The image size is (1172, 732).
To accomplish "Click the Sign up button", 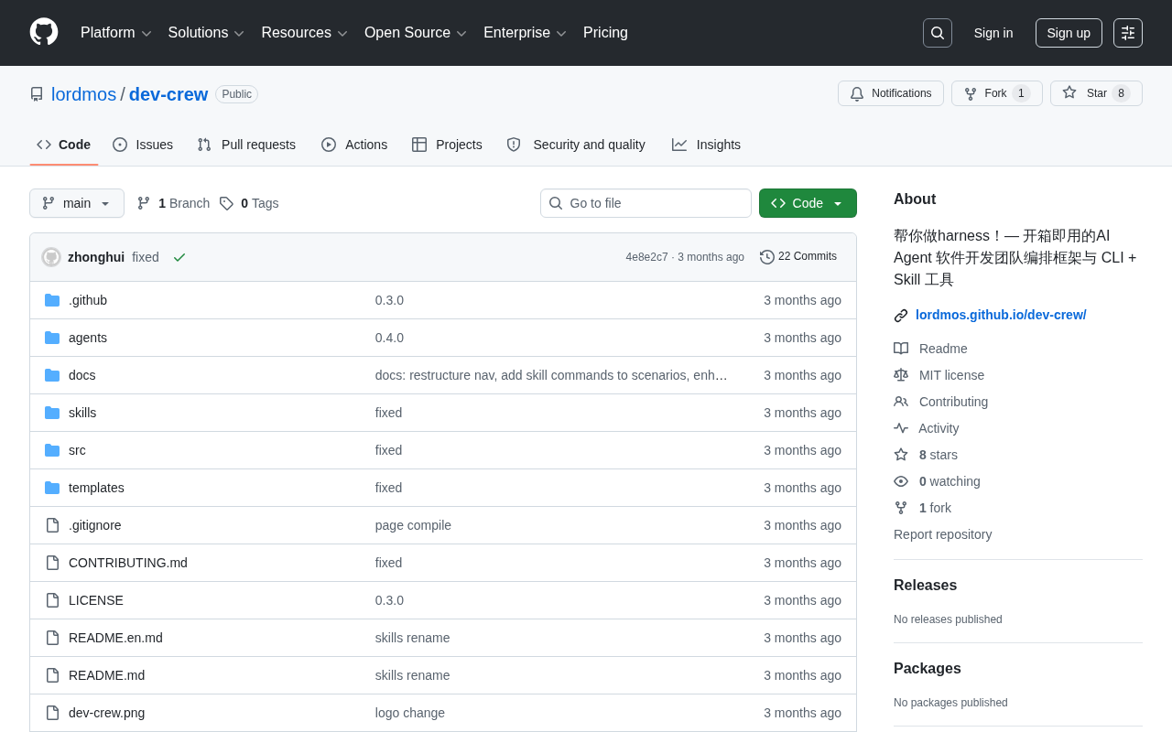I will click(x=1069, y=33).
